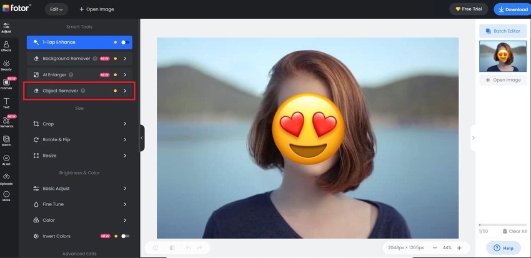Screen dimensions: 531x258
Task: Expand Rotate & Flip chevron
Action: point(125,140)
